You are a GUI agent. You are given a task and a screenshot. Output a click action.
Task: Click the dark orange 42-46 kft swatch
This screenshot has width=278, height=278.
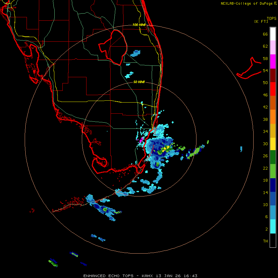pos(273,103)
